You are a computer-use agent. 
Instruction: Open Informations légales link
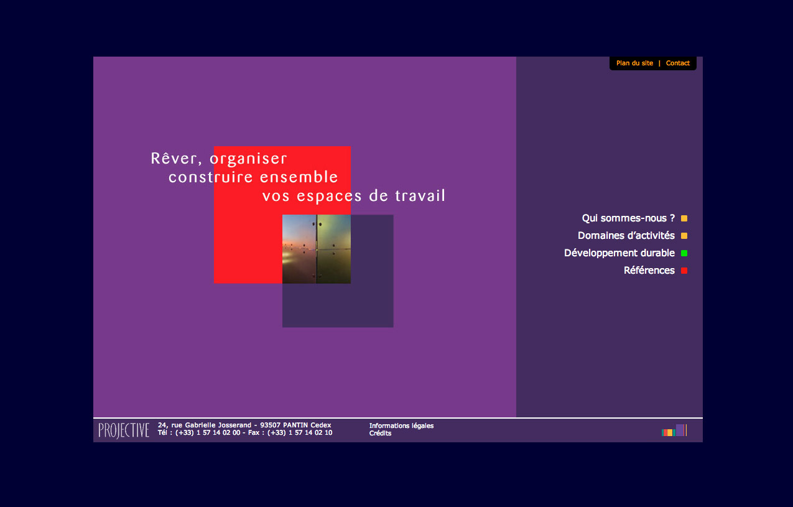401,426
